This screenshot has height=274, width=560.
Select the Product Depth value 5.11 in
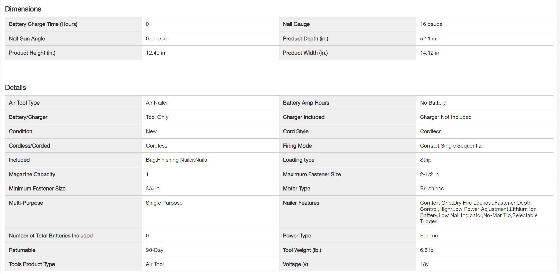(x=428, y=39)
